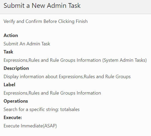Click the word 'Finish' in the verify message

(x=82, y=21)
